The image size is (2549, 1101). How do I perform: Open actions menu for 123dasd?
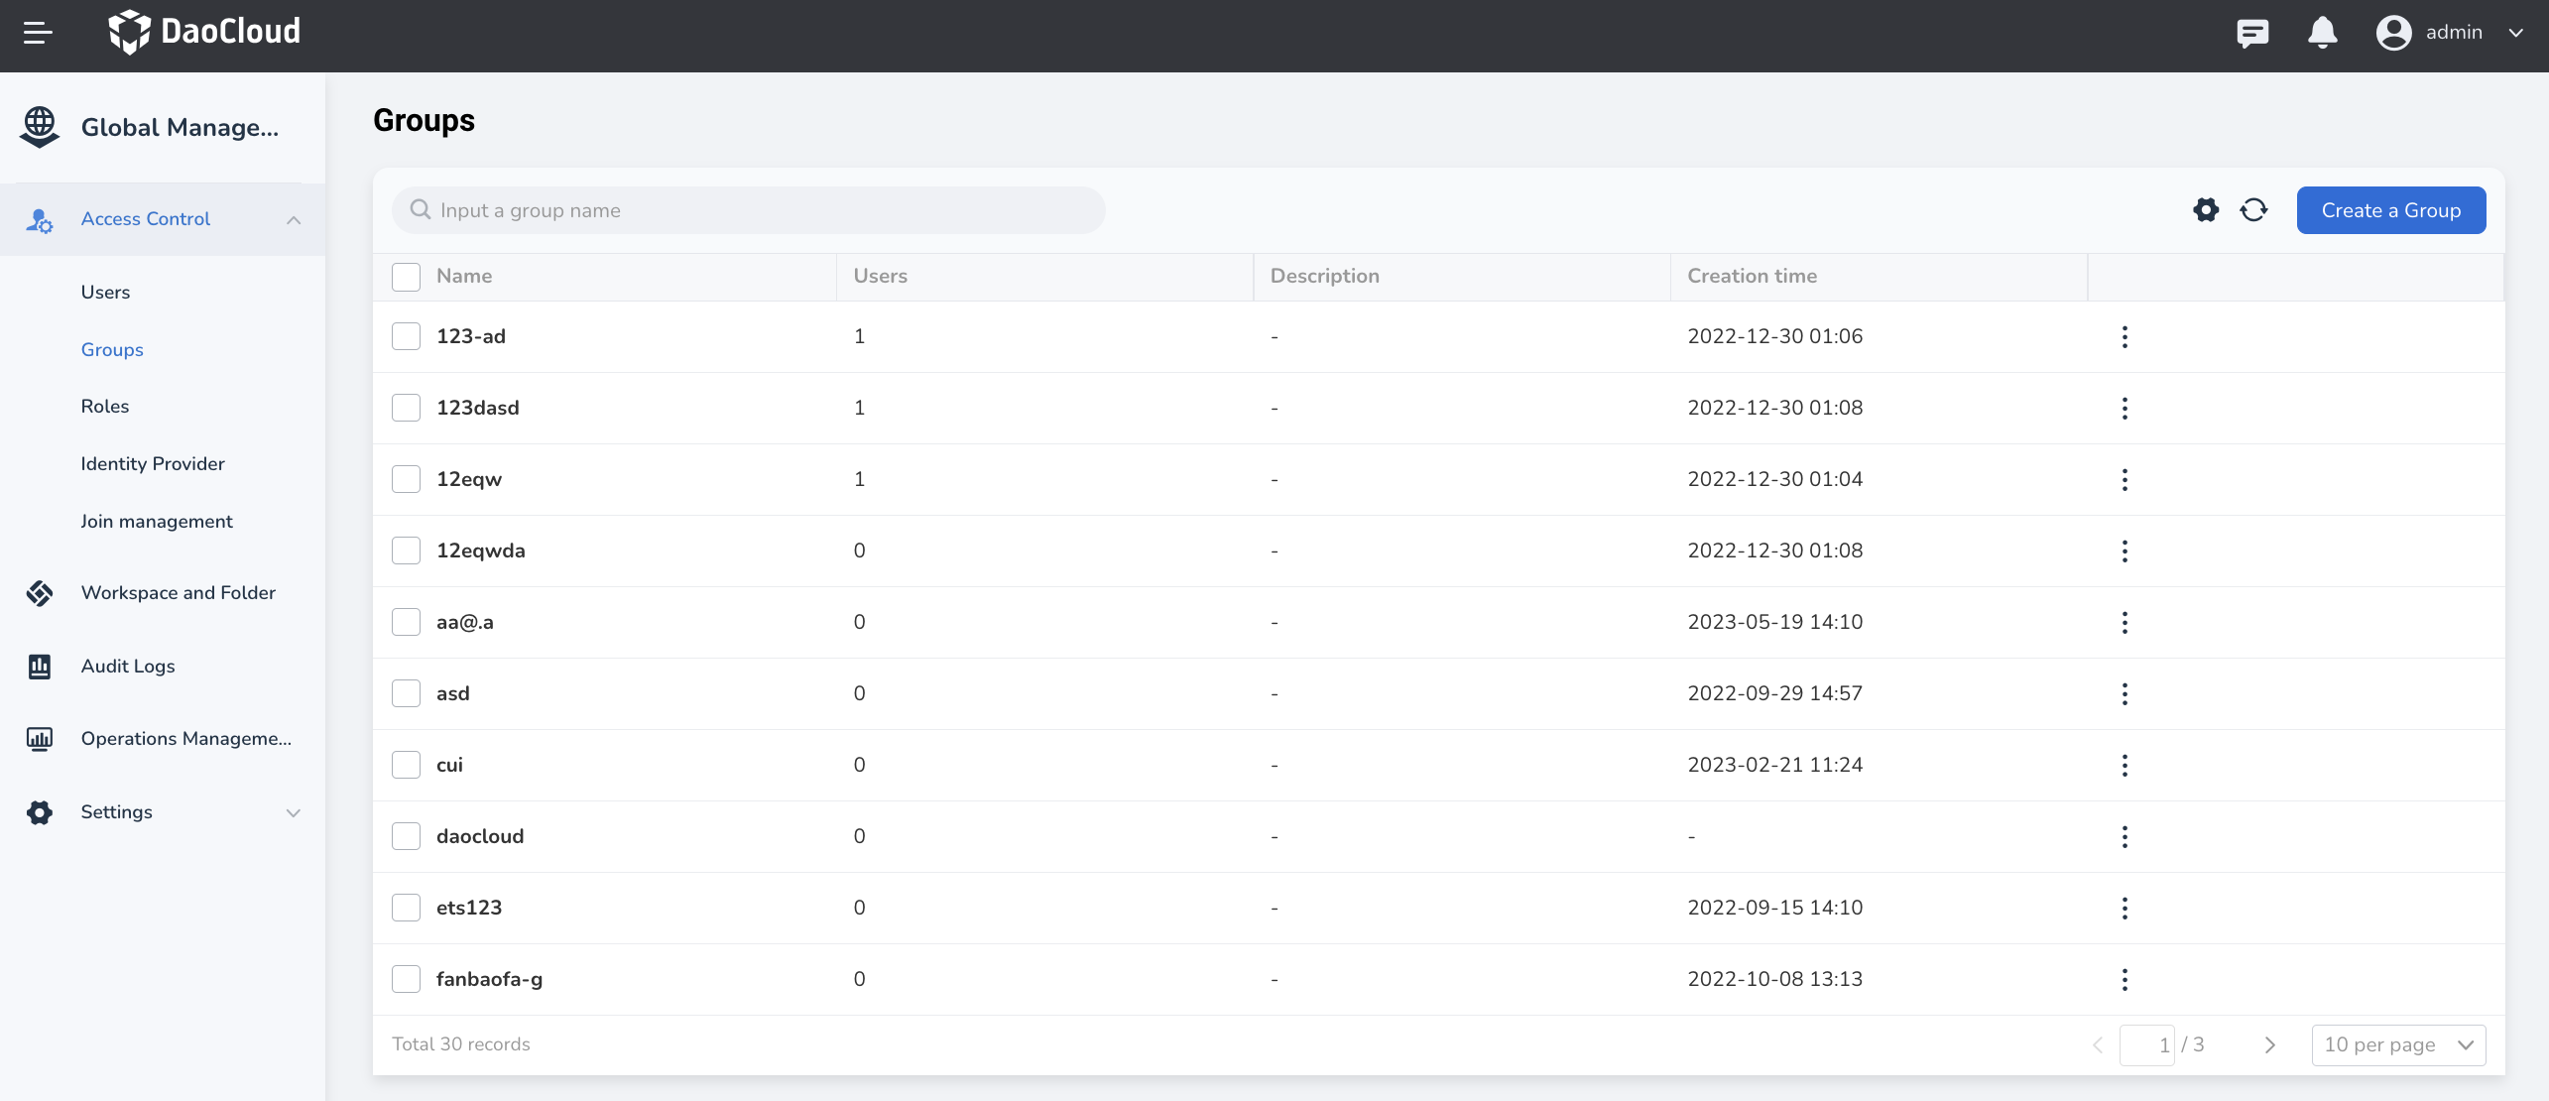coord(2124,409)
